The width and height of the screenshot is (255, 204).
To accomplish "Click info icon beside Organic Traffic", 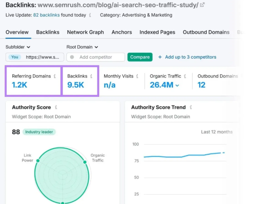I will pyautogui.click(x=185, y=76).
